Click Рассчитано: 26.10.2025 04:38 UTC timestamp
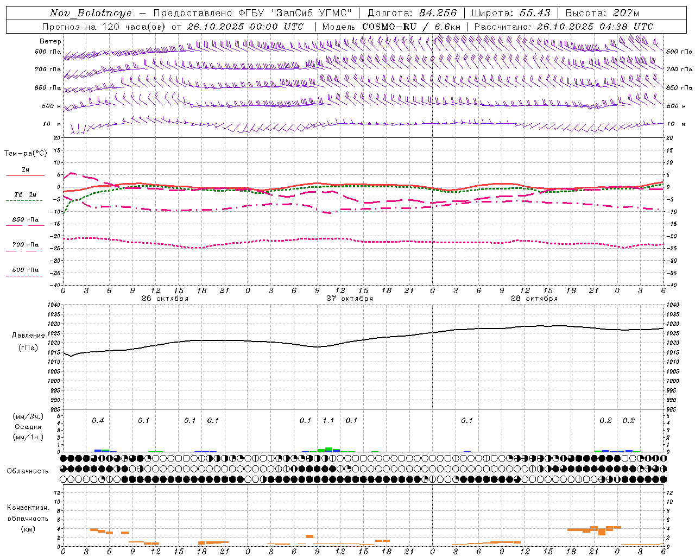Screen dimensions: 695x556 [x=564, y=27]
